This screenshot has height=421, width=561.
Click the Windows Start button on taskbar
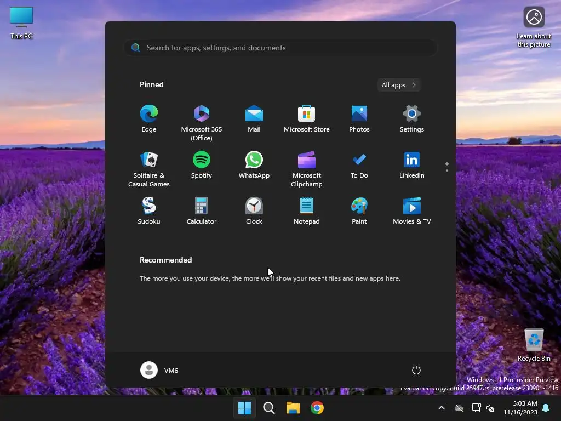(245, 408)
